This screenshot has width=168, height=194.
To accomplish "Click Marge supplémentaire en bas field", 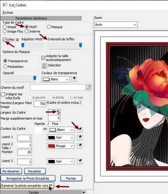I will (x=54, y=118).
